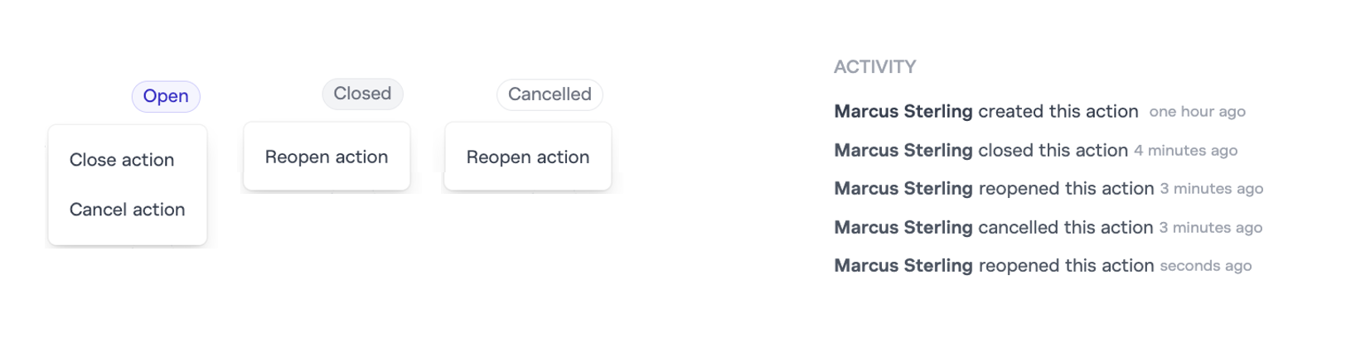Choose Cancel action from the menu

coord(127,210)
